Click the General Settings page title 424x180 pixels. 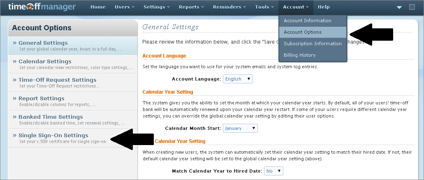click(x=170, y=27)
